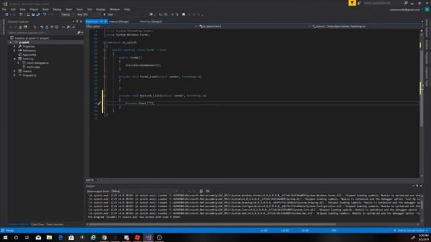Click Add to Source Control in status bar
The width and height of the screenshot is (431, 242).
410,231
